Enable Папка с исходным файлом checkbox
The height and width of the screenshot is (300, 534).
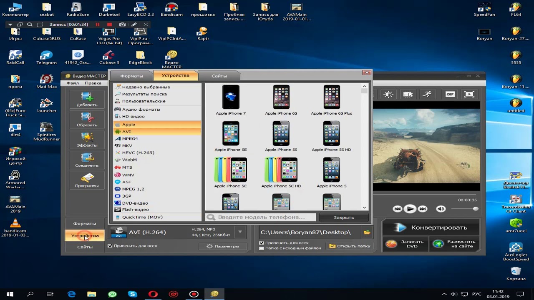pyautogui.click(x=262, y=248)
